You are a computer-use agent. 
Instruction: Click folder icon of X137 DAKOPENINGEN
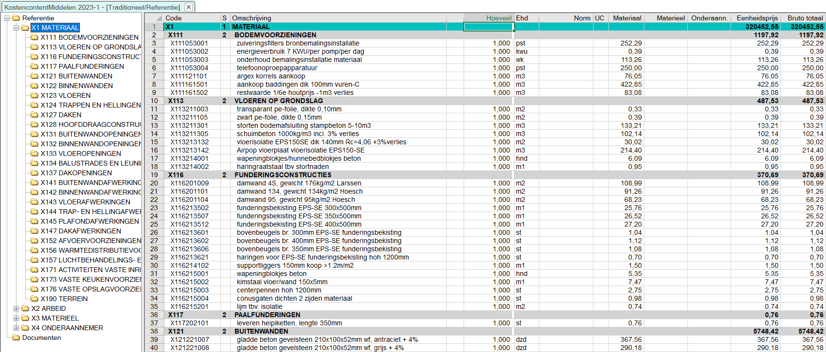(34, 173)
